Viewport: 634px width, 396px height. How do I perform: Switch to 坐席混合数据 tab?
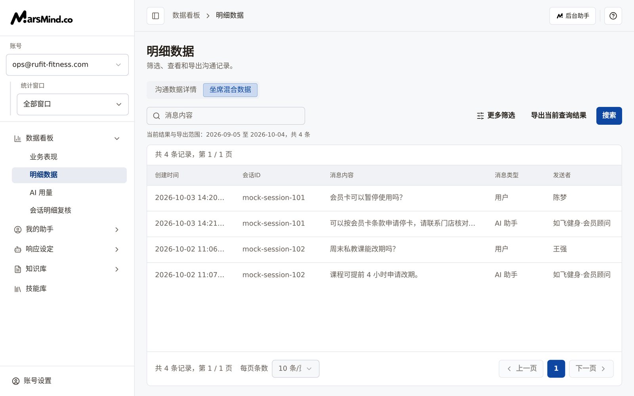tap(230, 90)
